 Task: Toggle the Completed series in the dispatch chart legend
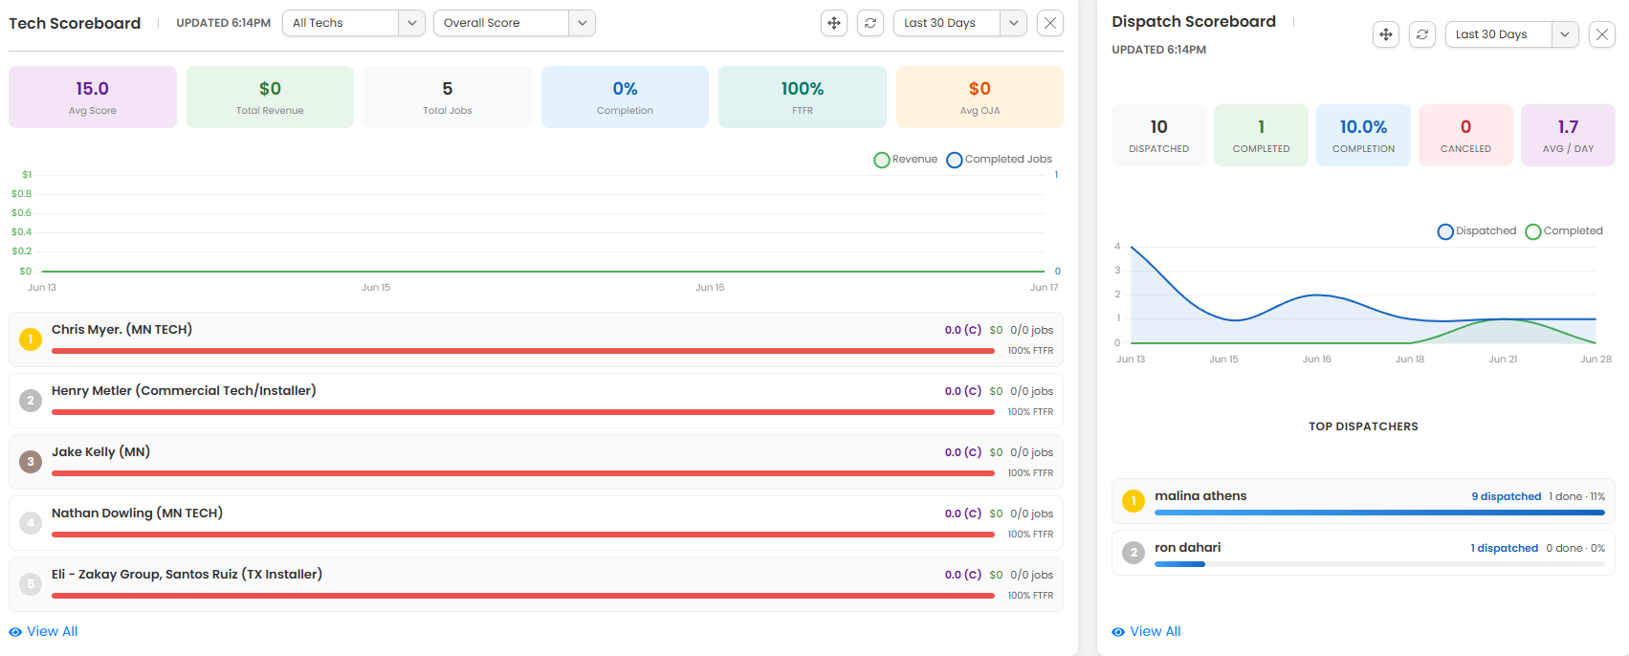pos(1564,231)
